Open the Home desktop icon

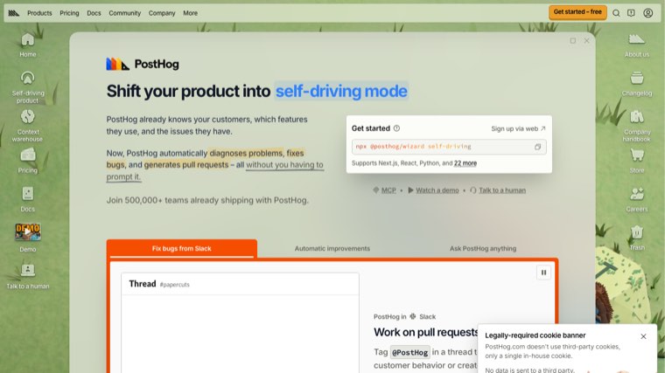(28, 45)
